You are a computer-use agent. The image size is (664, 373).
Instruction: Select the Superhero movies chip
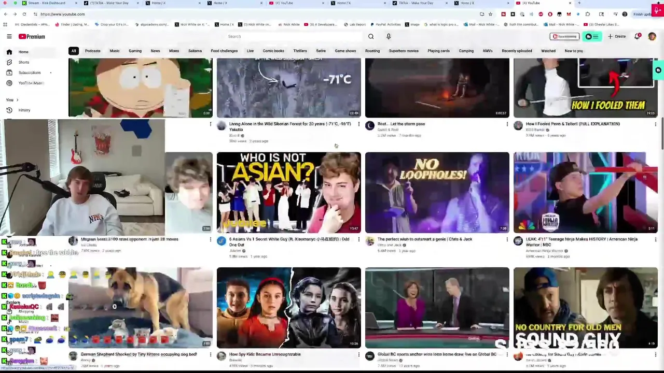(x=404, y=51)
